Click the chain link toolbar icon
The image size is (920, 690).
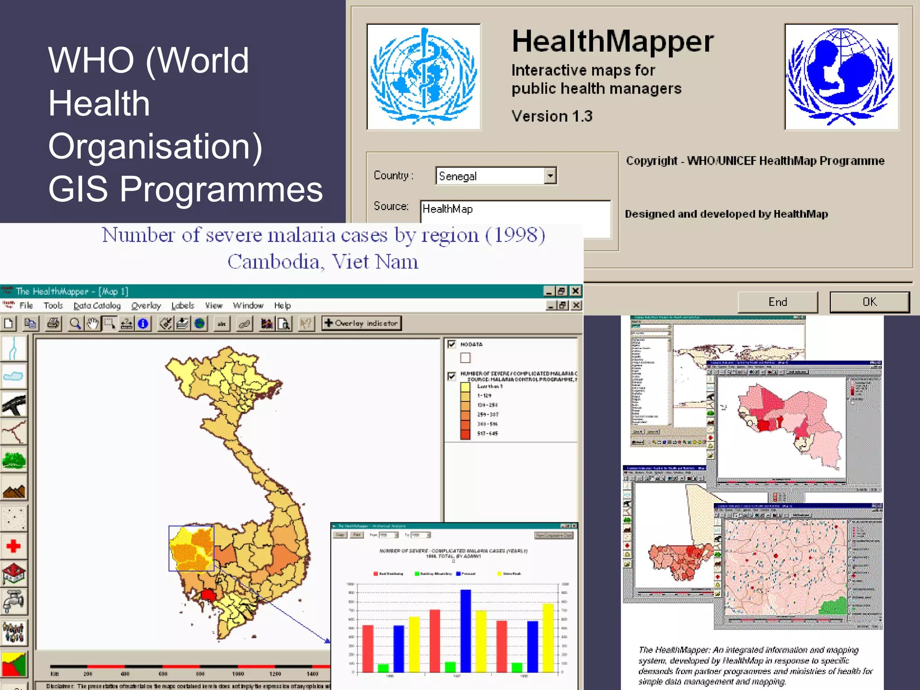[x=244, y=323]
